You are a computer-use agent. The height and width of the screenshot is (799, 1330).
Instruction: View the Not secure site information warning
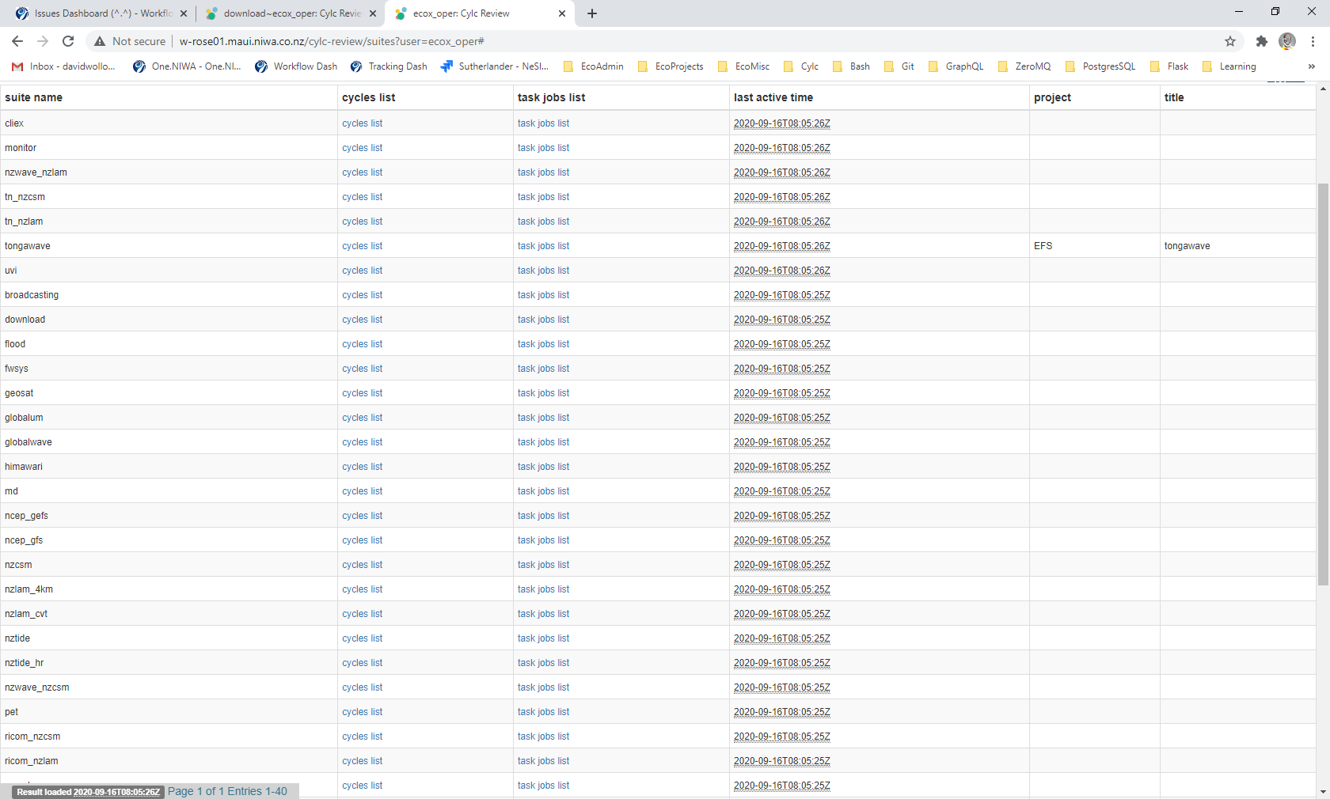pos(130,41)
